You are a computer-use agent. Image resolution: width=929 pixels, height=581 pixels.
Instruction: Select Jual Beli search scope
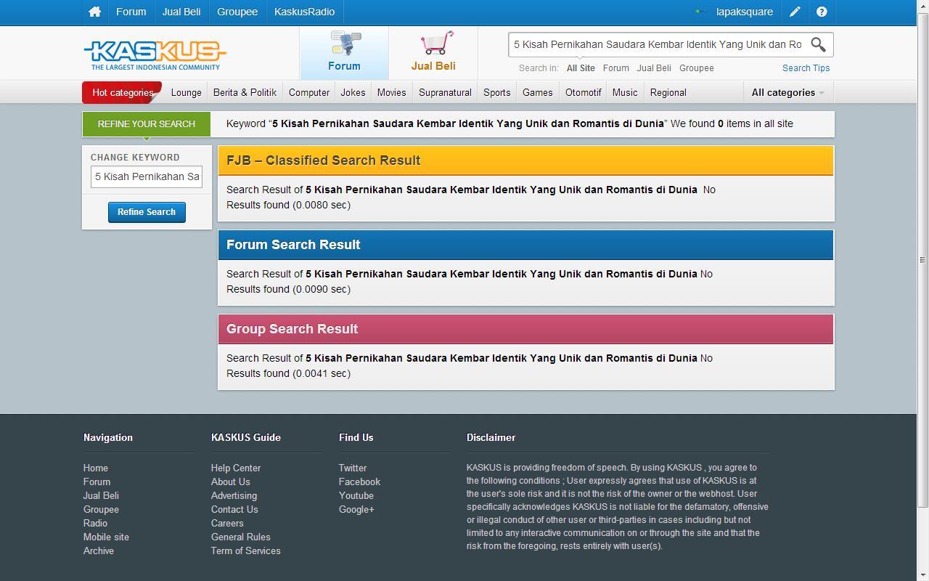653,68
